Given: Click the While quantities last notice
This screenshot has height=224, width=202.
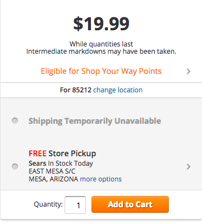Looking at the screenshot, I should [101, 44].
